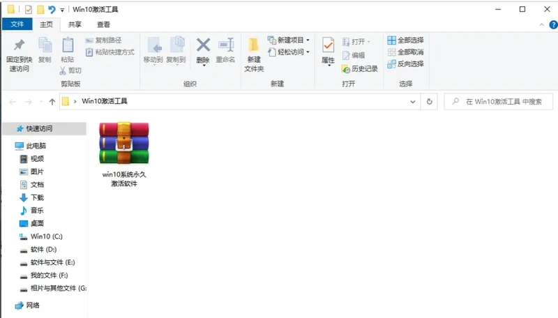The height and width of the screenshot is (318, 558).
Task: Open Customize Quick Access Toolbar dropdown
Action: click(62, 10)
